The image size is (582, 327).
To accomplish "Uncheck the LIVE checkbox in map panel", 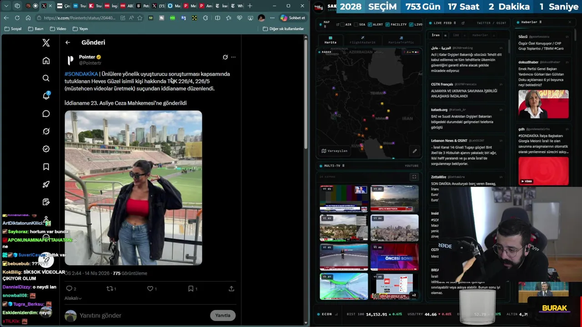I will [x=411, y=24].
